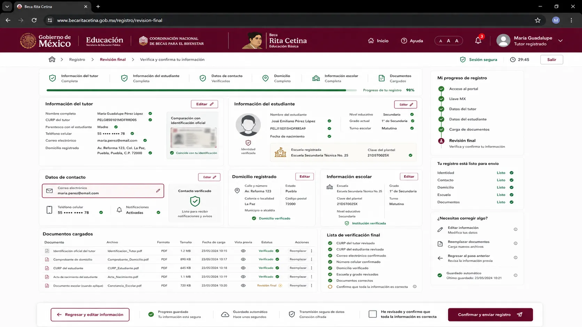Screen dimensions: 582x327
Task: Click pencil icon in email field
Action: 158,190
